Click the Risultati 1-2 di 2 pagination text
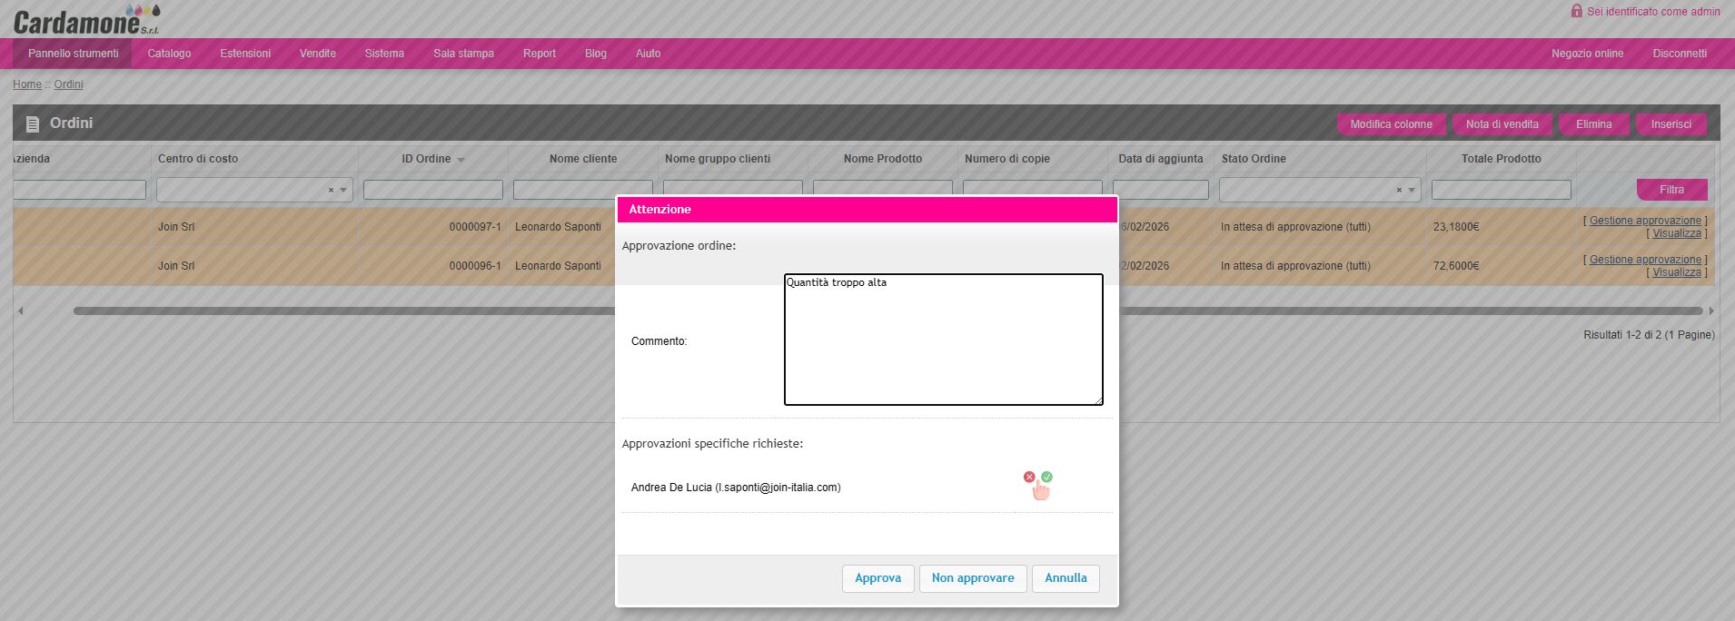The image size is (1735, 621). [1649, 335]
